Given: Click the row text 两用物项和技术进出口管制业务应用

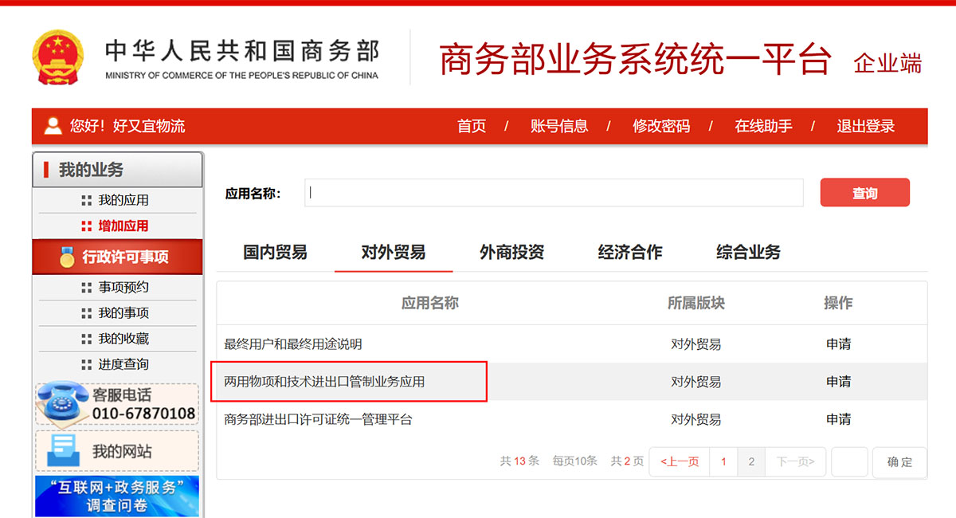Looking at the screenshot, I should (324, 382).
